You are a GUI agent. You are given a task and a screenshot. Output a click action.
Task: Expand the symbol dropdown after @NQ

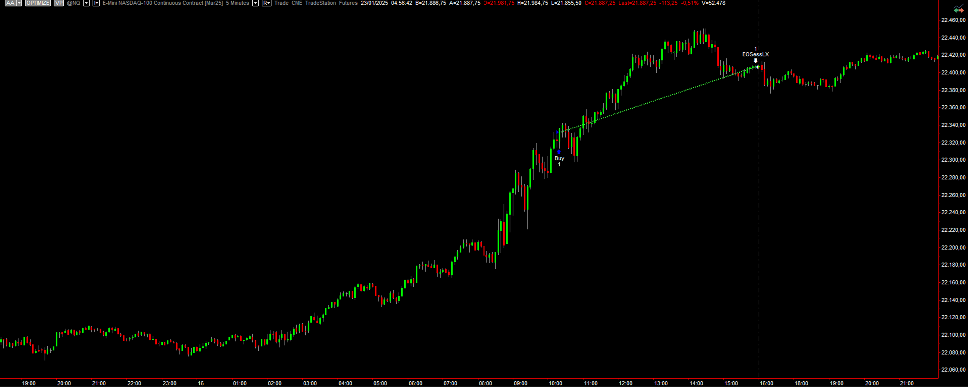click(86, 3)
